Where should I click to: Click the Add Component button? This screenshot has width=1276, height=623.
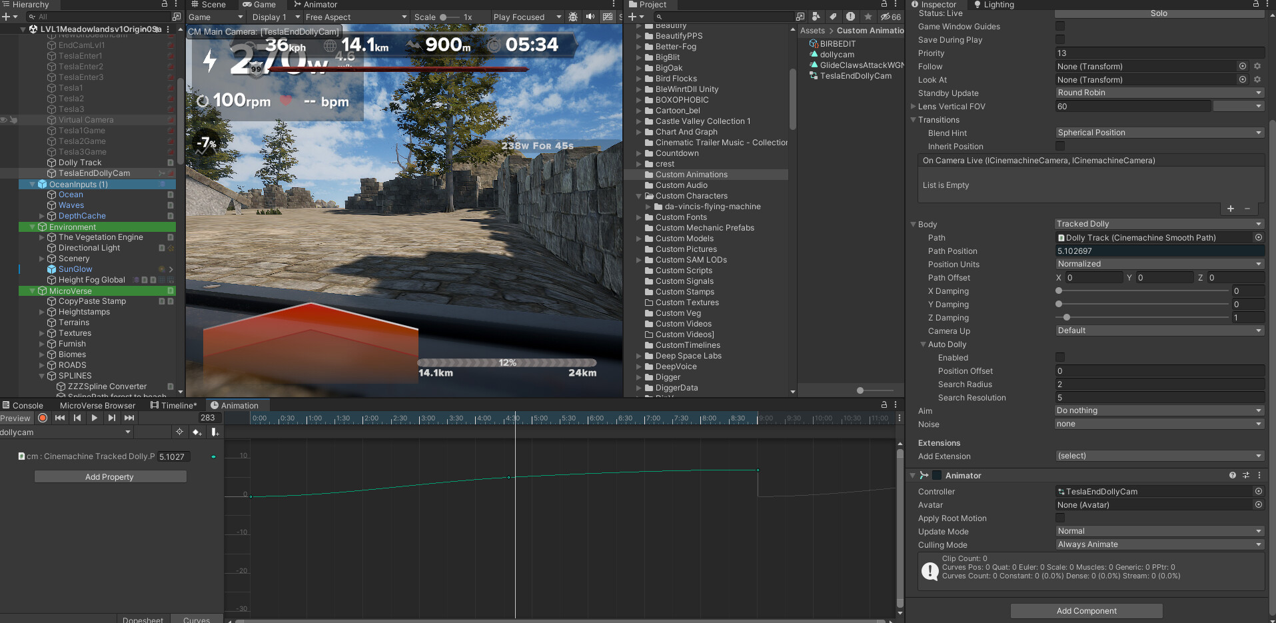(1086, 610)
